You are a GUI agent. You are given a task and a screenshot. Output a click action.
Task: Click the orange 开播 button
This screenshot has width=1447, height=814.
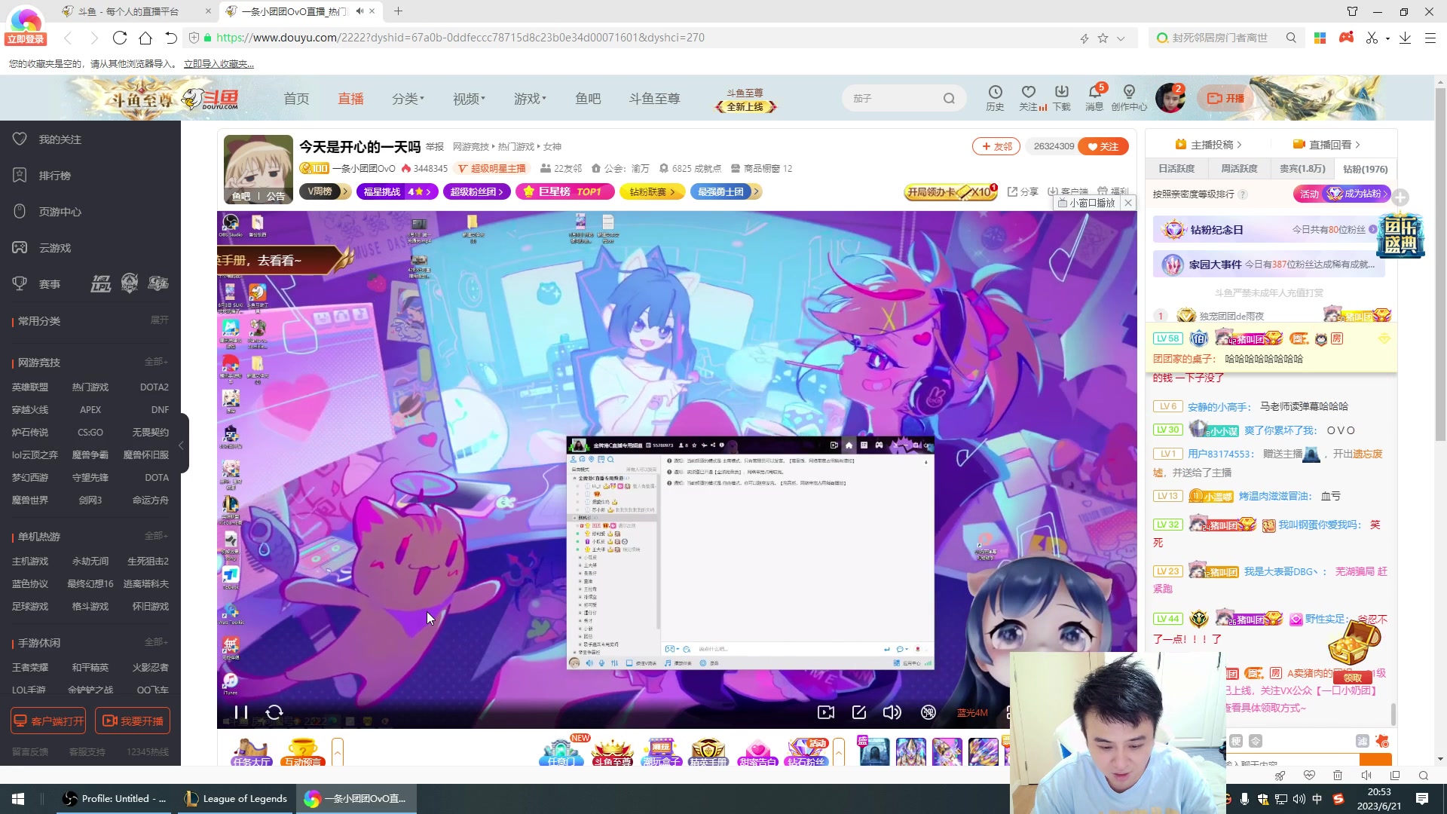click(x=1226, y=98)
